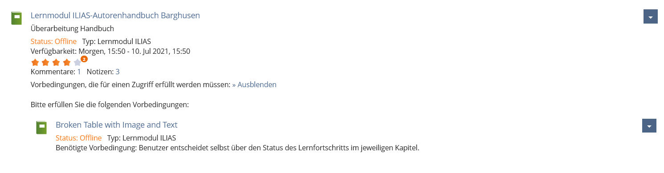Open the Notizen count link showing 3

tap(118, 72)
